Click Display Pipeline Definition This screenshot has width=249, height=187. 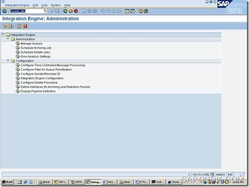click(x=38, y=91)
